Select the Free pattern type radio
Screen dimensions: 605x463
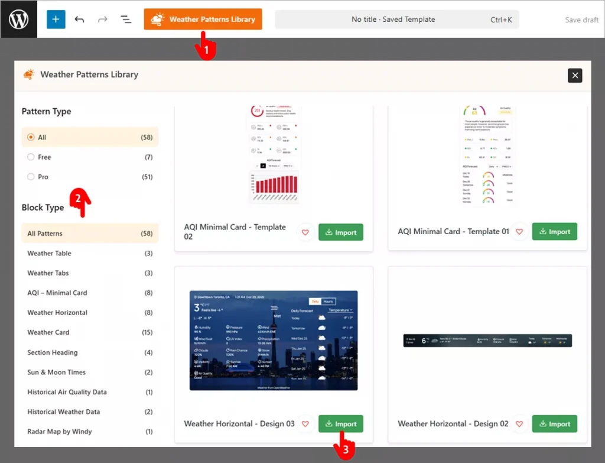coord(30,157)
